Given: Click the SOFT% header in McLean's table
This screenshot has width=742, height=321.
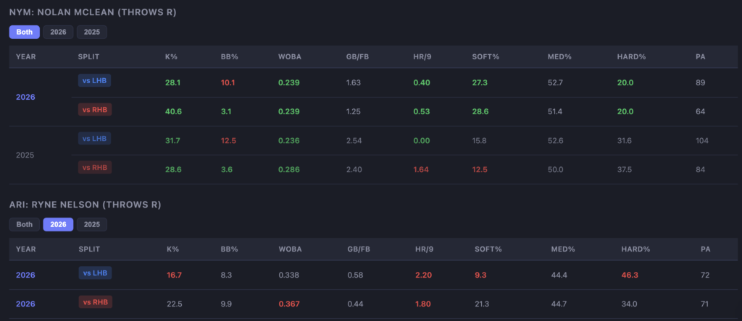Looking at the screenshot, I should point(485,56).
